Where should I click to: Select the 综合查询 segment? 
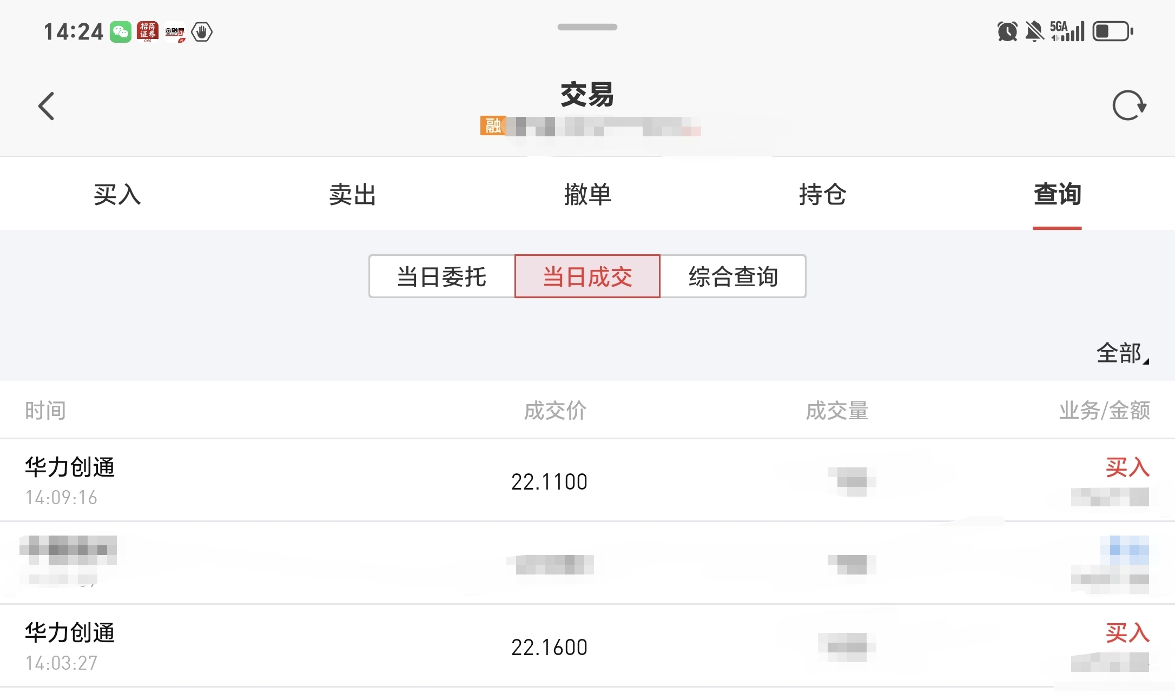[733, 276]
